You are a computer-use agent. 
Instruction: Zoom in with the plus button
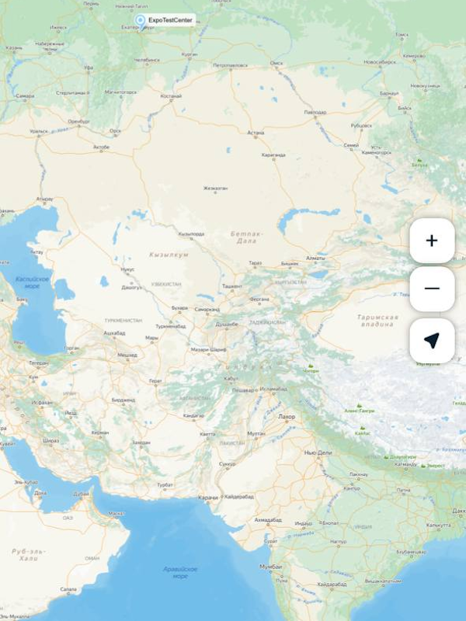coord(432,241)
